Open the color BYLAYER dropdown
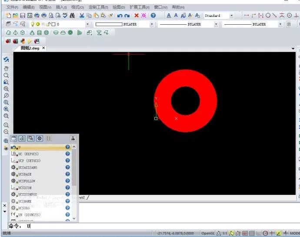Screen dimensions: 300x237 coord(152,24)
